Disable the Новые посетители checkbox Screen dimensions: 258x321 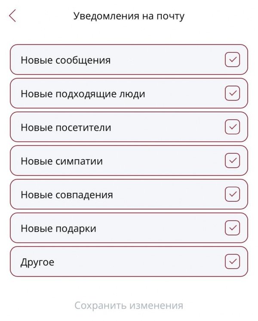(232, 127)
